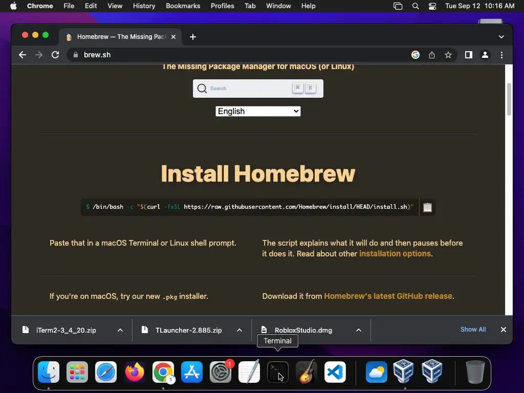524x393 pixels.
Task: Launch Visual Studio Code from the Dock
Action: [x=335, y=372]
